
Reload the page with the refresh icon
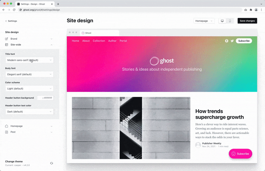14,10
